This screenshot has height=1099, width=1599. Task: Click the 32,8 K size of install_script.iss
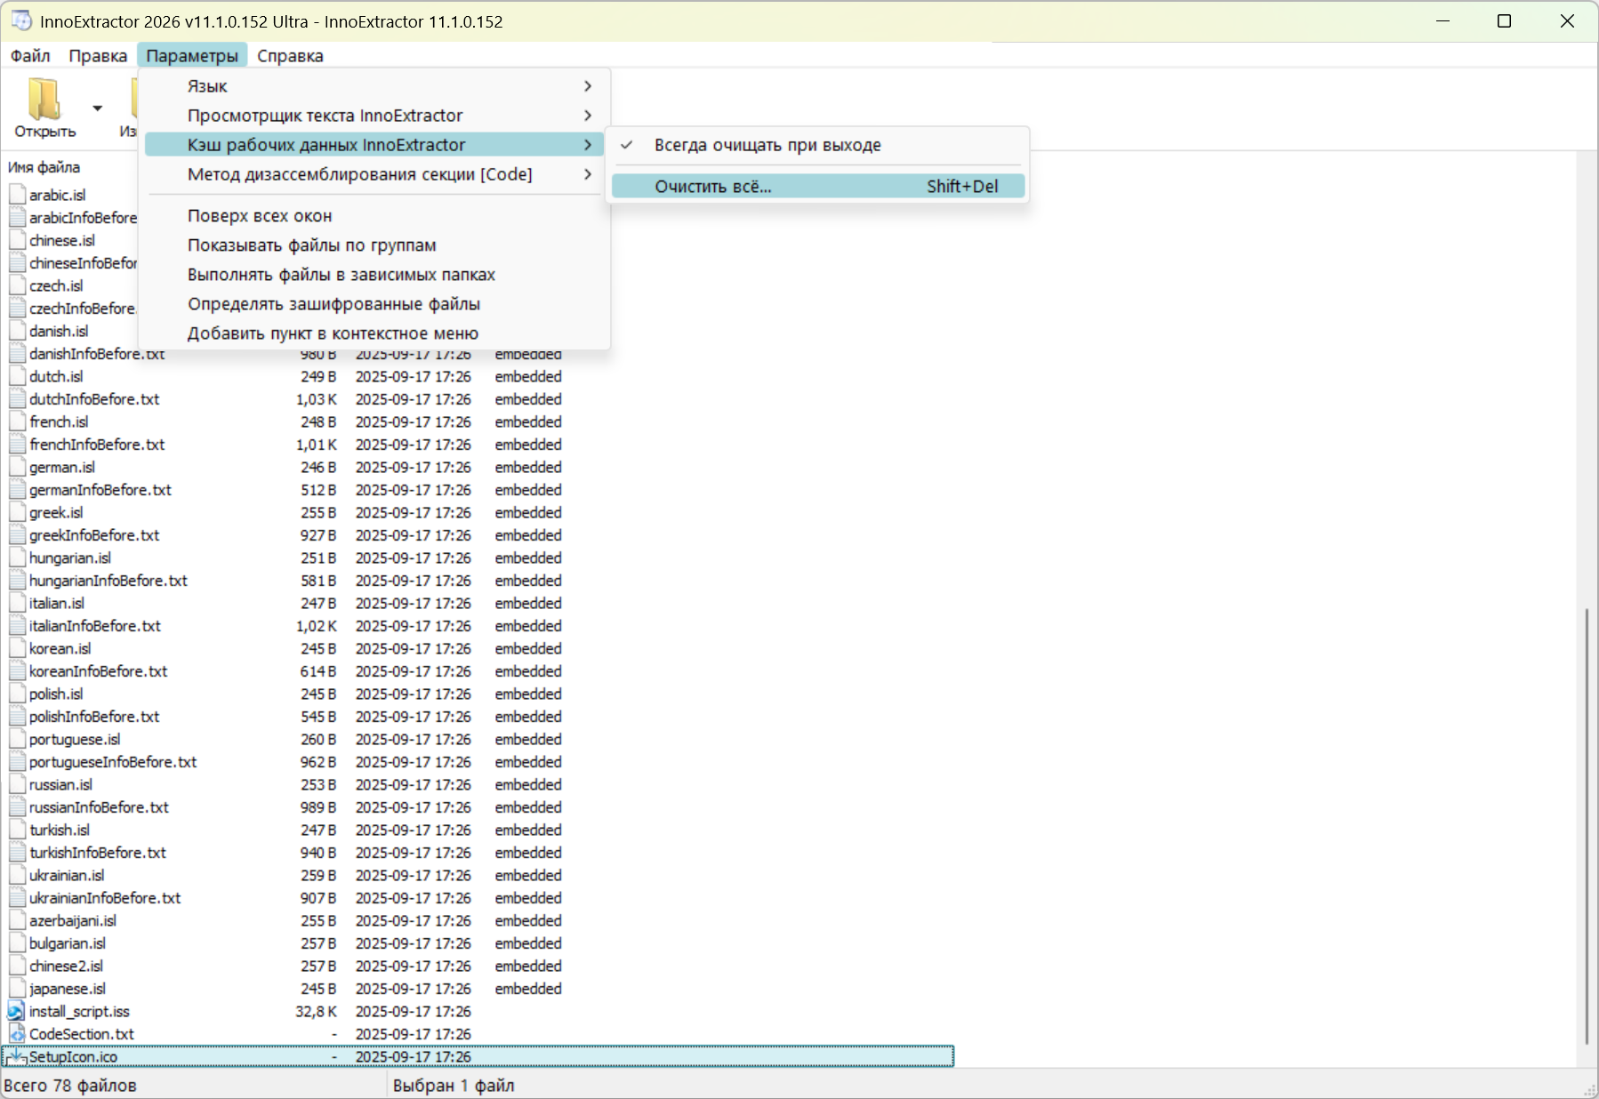[316, 1011]
